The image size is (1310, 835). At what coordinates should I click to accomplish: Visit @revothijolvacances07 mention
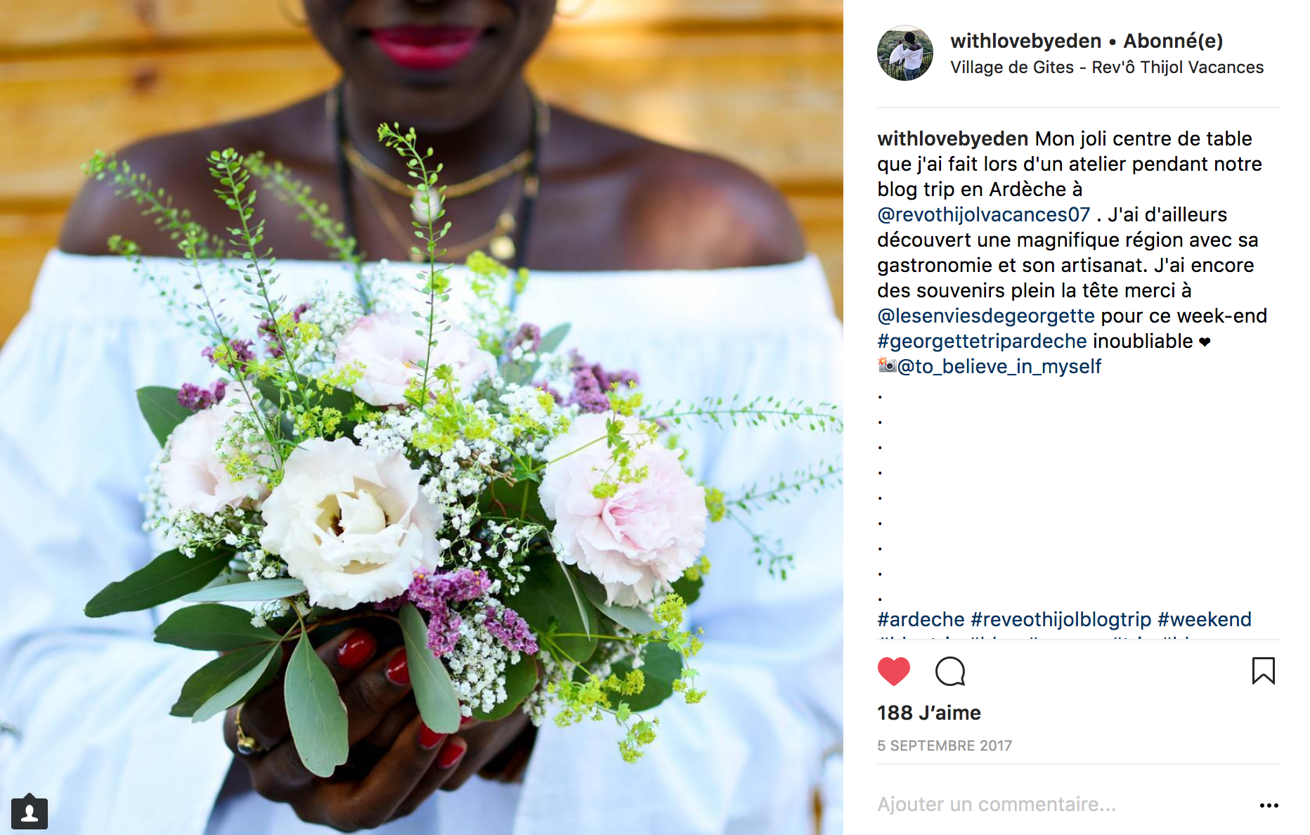click(983, 214)
